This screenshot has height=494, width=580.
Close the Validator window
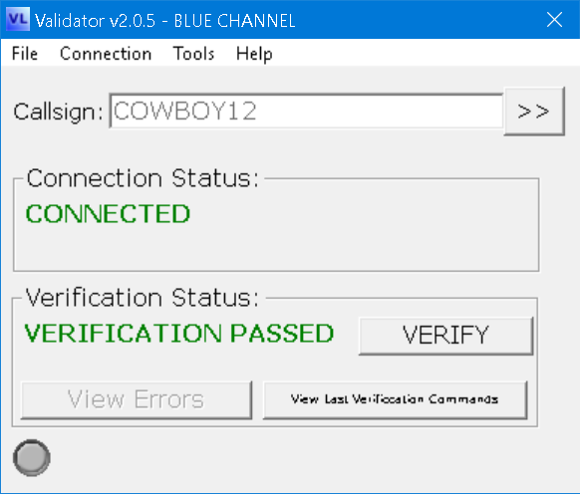[554, 20]
